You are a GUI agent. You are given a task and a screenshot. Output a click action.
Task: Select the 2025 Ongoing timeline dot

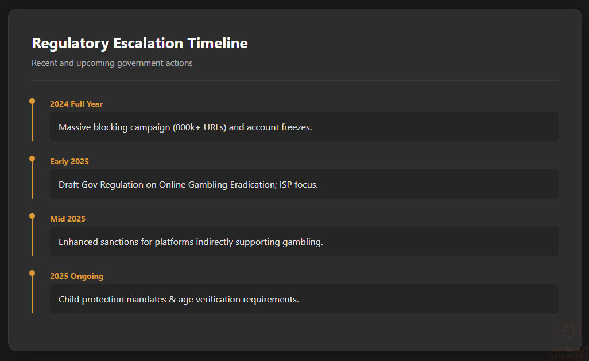(x=32, y=273)
